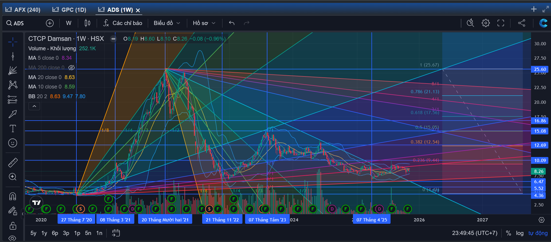Switch to the GPC (1D) tab
This screenshot has width=551, height=242.
click(x=69, y=10)
